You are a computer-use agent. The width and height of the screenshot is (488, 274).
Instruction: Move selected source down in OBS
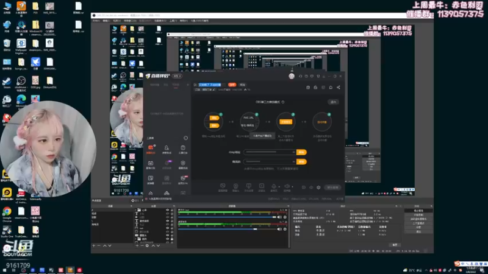click(158, 246)
